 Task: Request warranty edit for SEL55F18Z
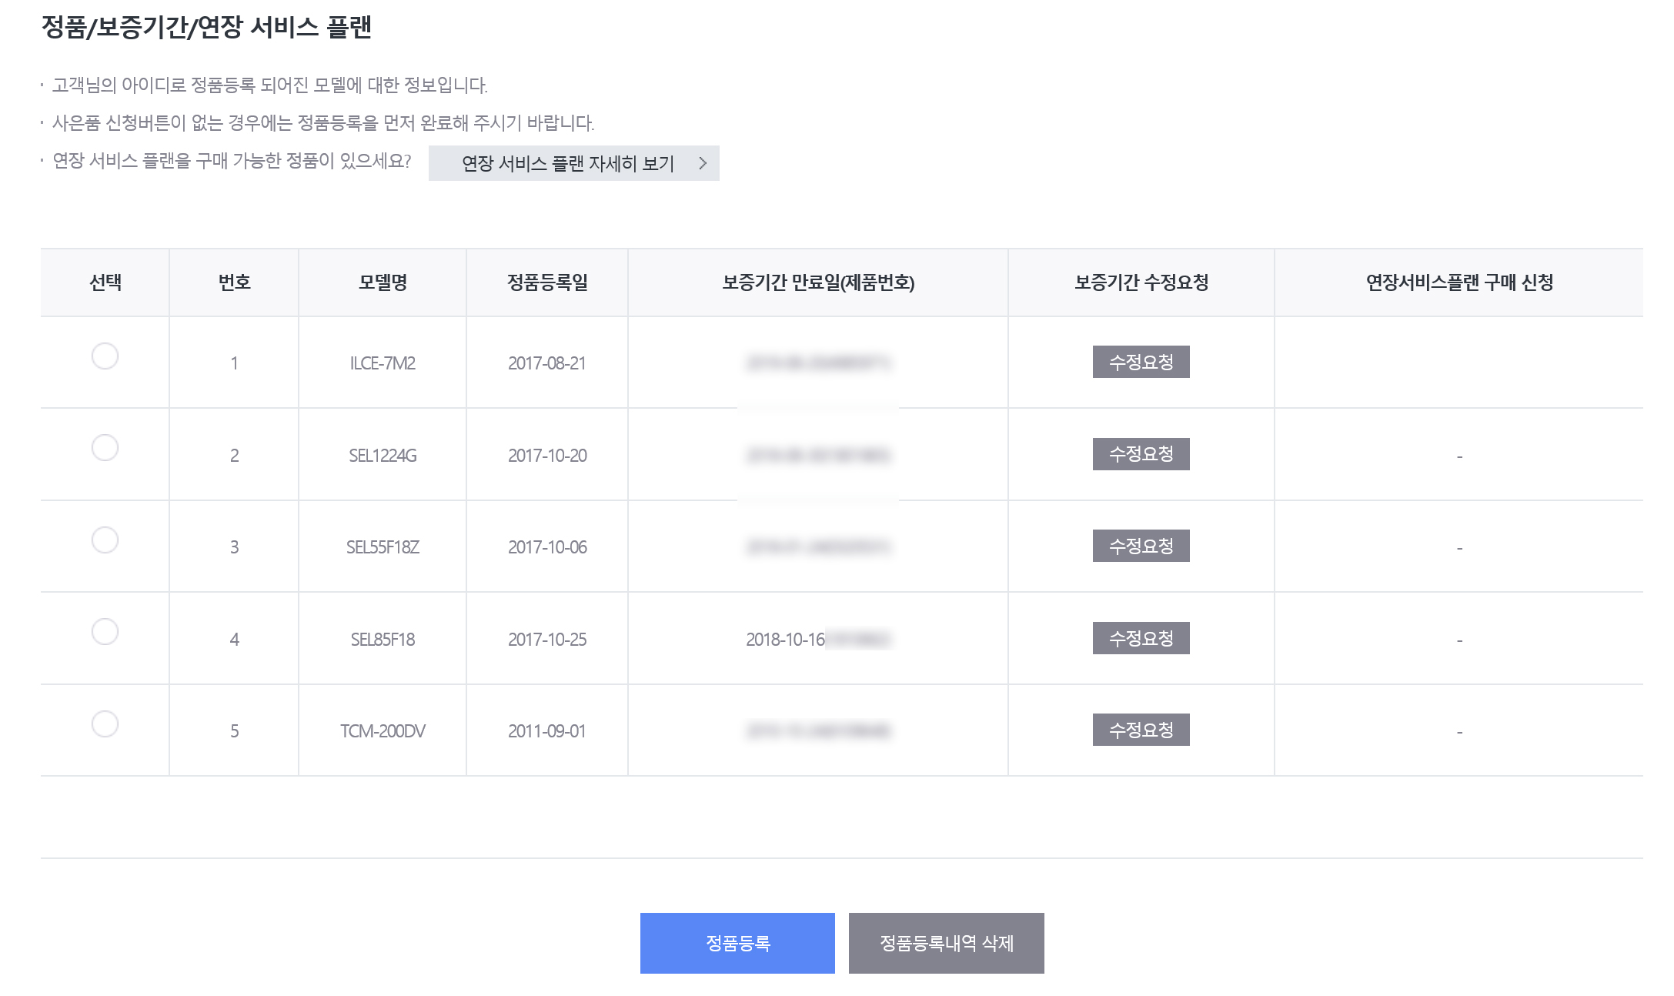(1140, 546)
